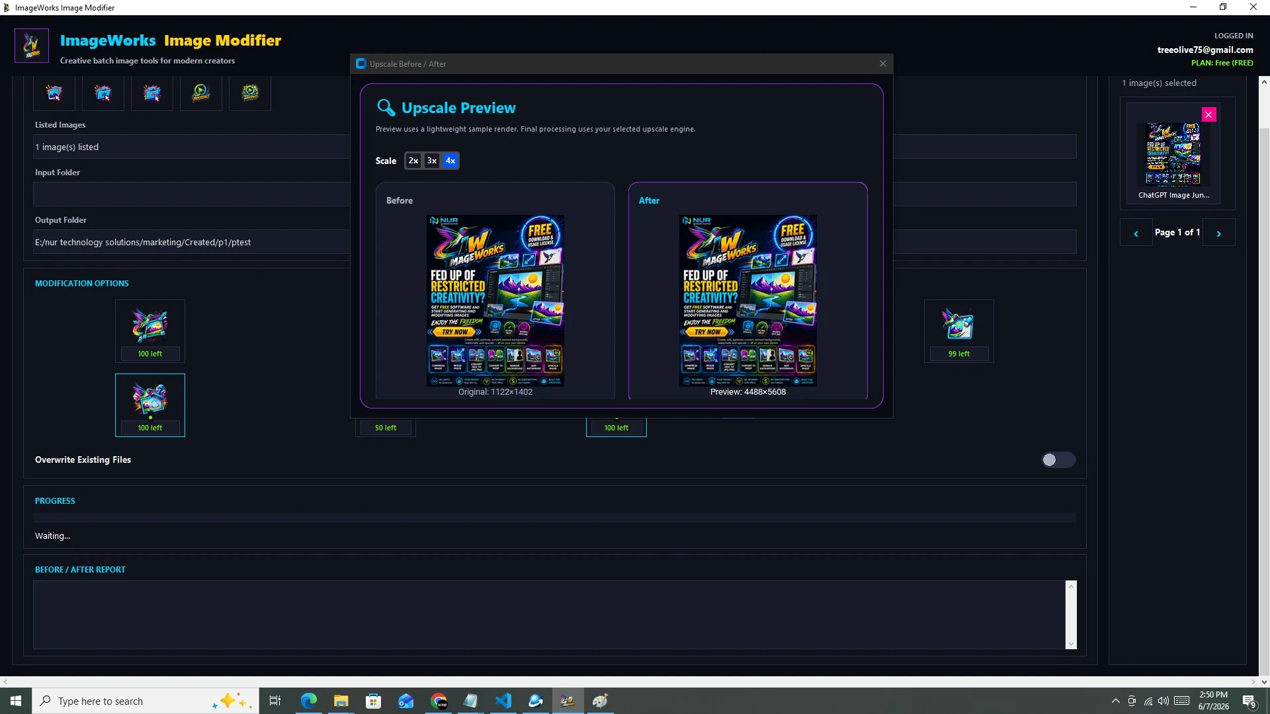Open Google Chrome from the taskbar
This screenshot has width=1270, height=714.
pyautogui.click(x=439, y=701)
